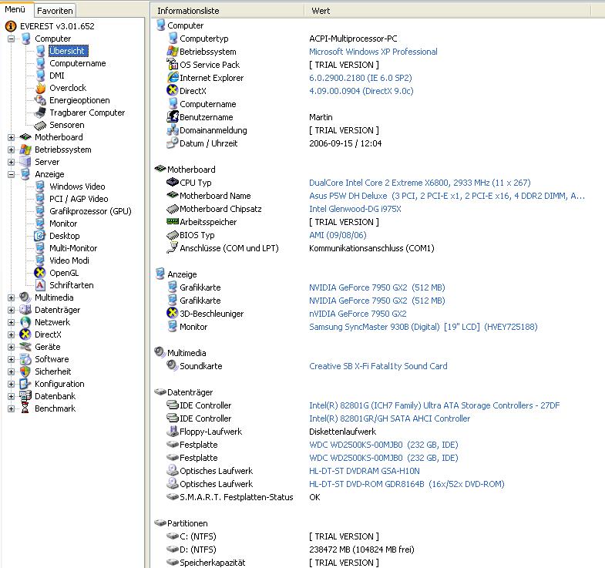The image size is (605, 568).
Task: Expand the Server tree node
Action: pyautogui.click(x=12, y=162)
